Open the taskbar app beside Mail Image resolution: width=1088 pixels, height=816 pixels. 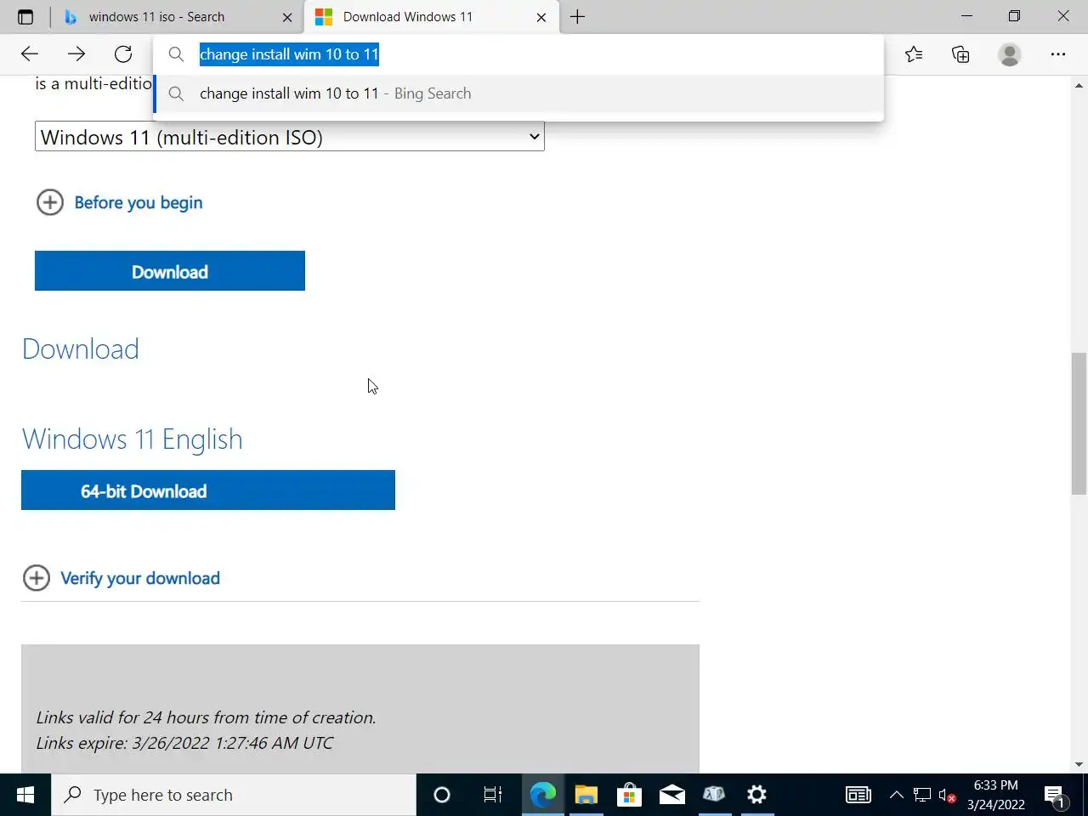714,795
